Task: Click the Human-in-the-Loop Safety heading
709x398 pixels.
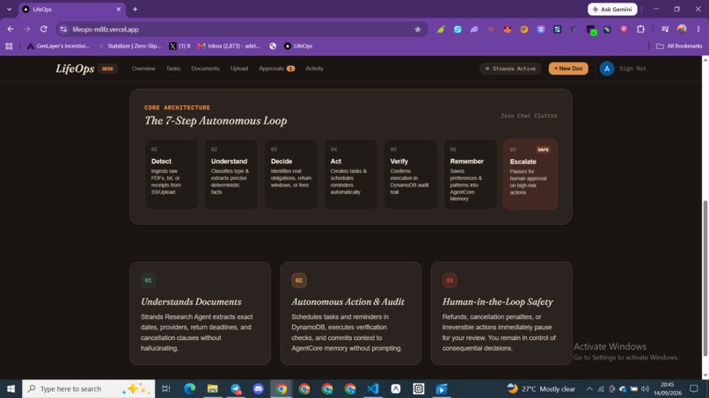Action: [498, 301]
